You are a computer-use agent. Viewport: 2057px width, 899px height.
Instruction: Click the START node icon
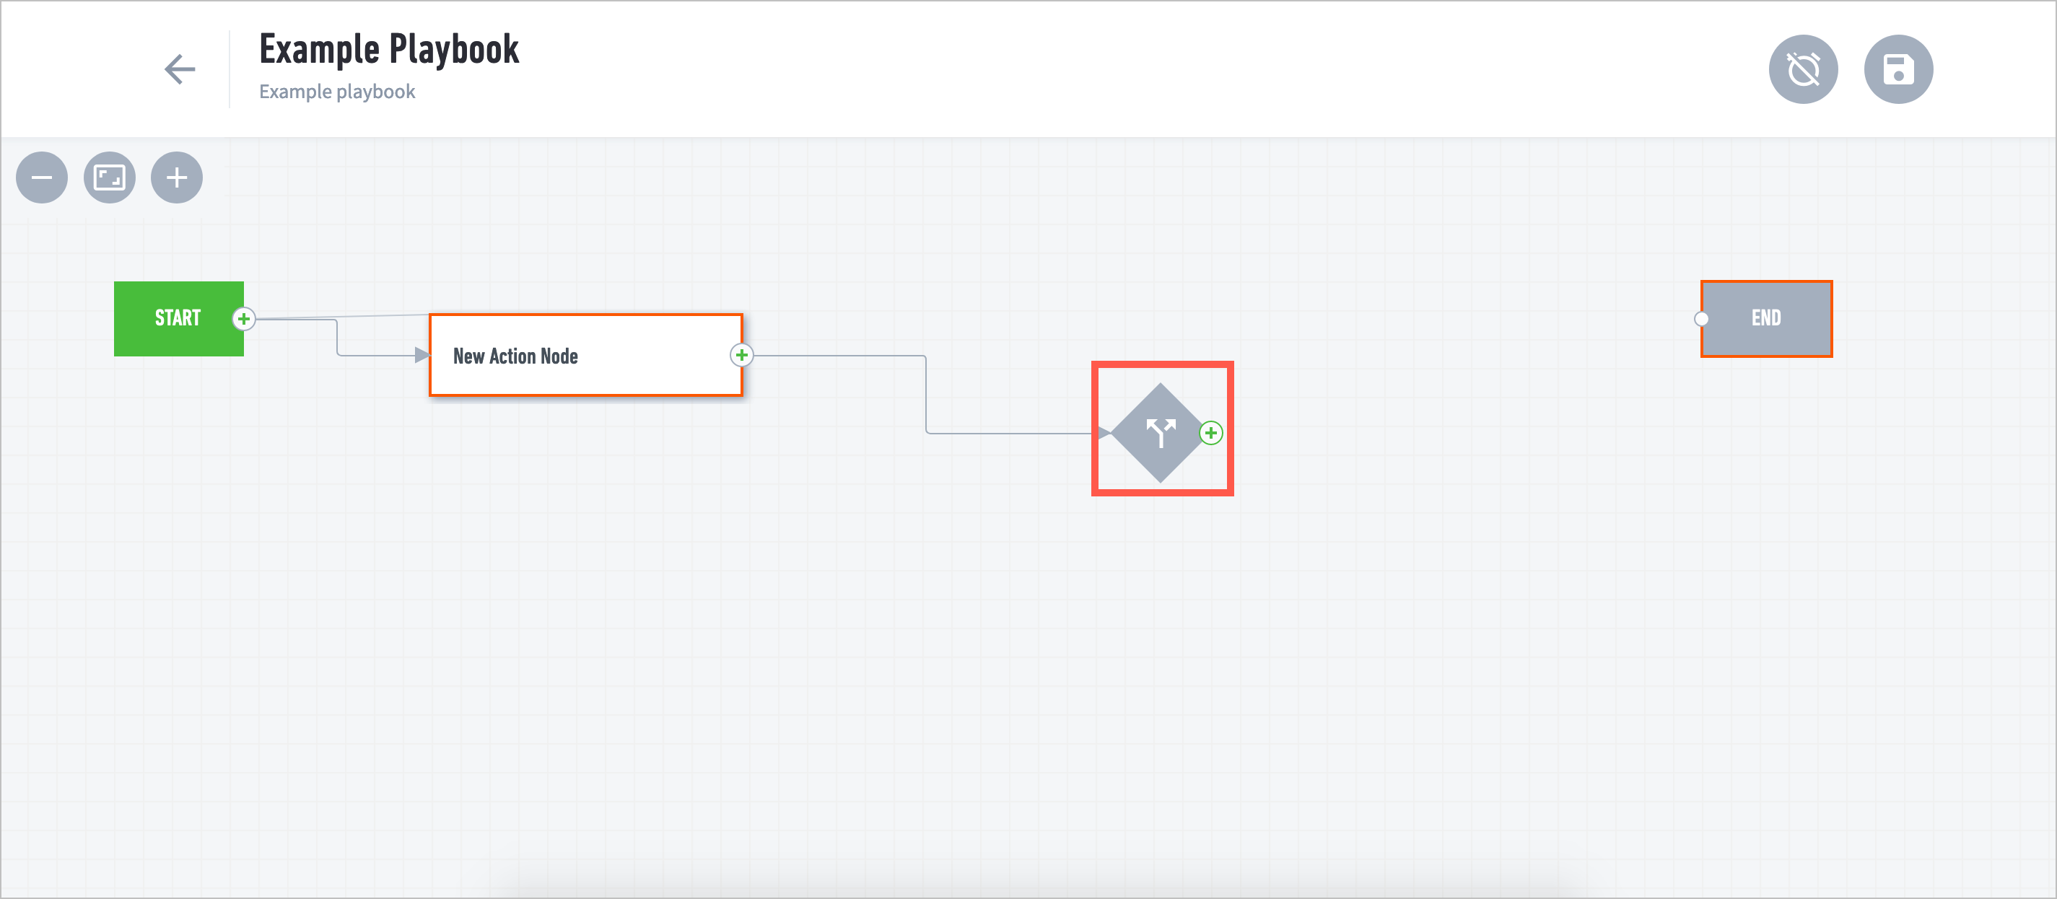point(180,318)
